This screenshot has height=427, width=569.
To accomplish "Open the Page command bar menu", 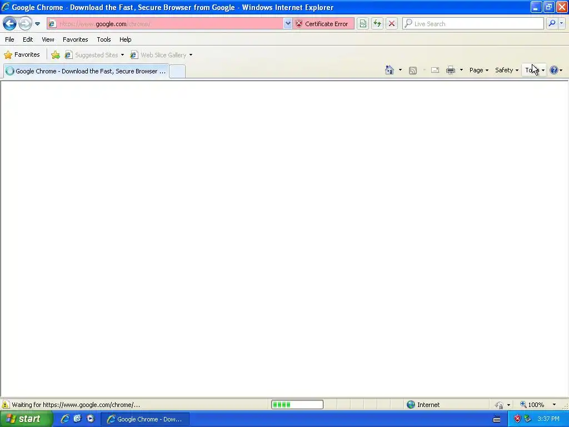I will click(x=478, y=70).
